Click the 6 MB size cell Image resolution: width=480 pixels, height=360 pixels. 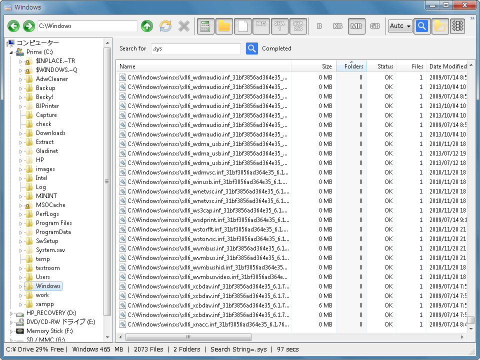click(x=325, y=305)
